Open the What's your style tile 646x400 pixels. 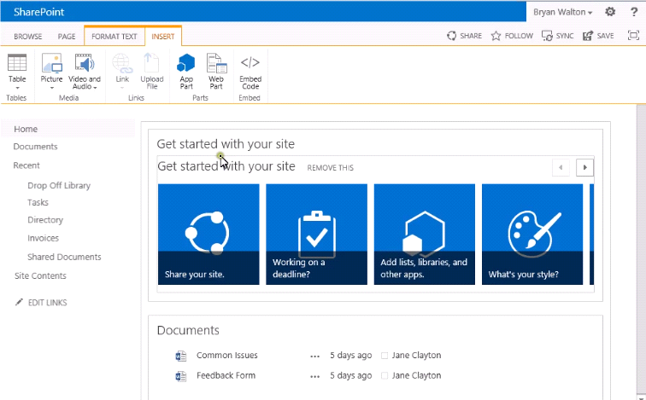532,235
